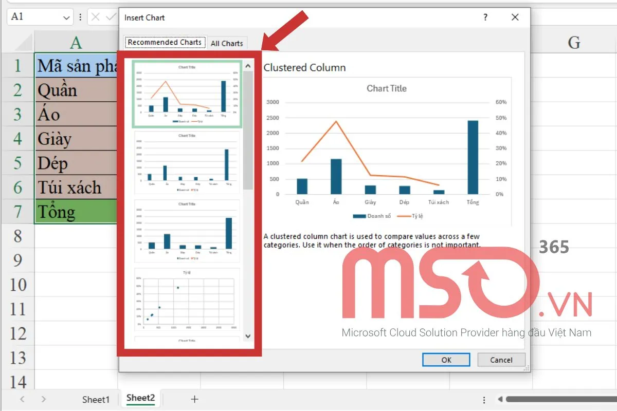Screen dimensions: 617x411
Task: Confirm chart insertion with the OK button
Action: click(x=445, y=360)
